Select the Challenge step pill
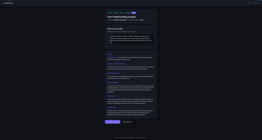This screenshot has height=140, width=262. pyautogui.click(x=128, y=13)
